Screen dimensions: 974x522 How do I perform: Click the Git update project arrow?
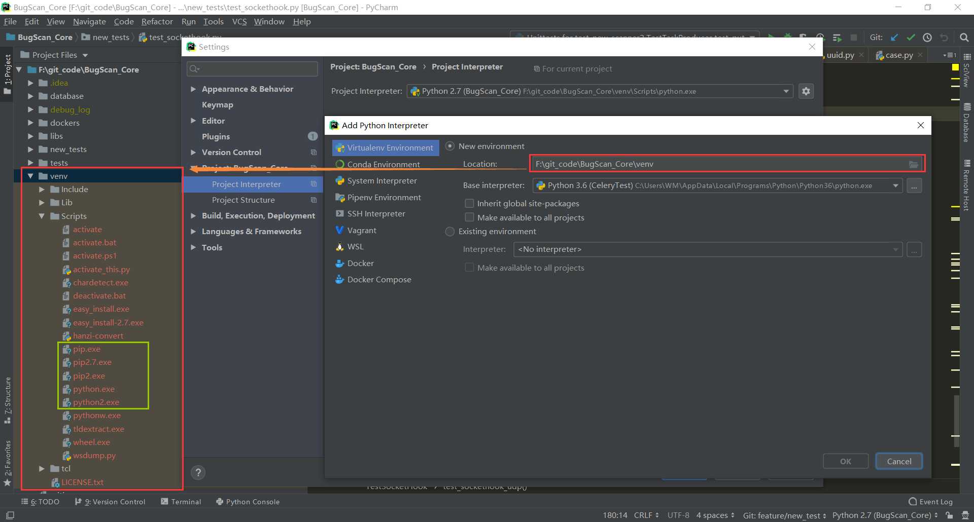coord(894,38)
